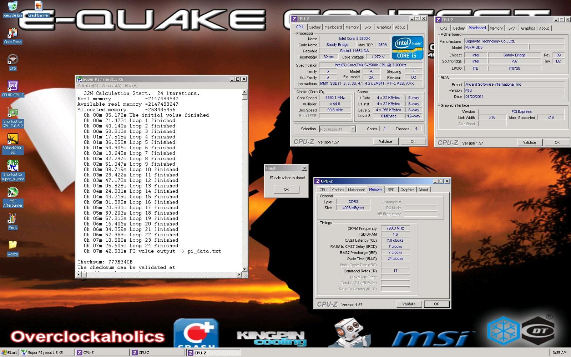The height and width of the screenshot is (357, 571).
Task: Open Shortcut to GPU-Z.0.5.2 icon
Action: (x=12, y=117)
